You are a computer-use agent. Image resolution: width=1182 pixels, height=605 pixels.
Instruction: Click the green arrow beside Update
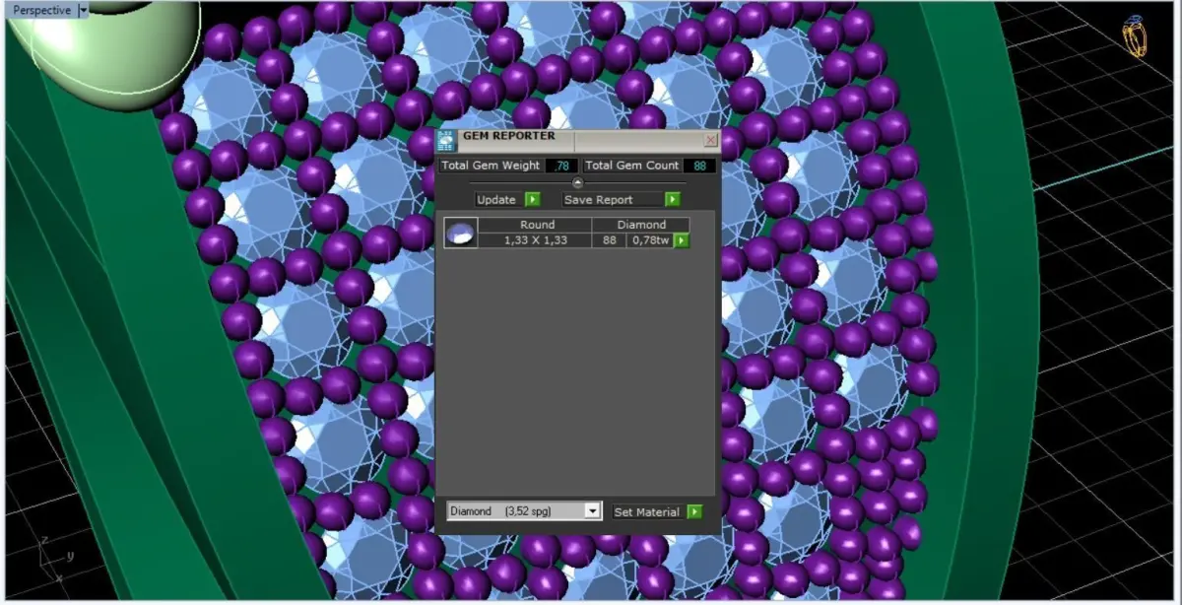click(533, 199)
